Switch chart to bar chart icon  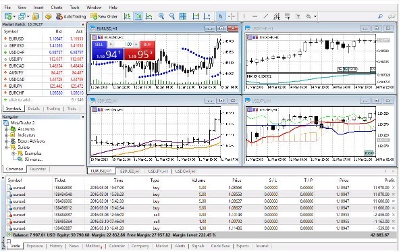point(127,16)
